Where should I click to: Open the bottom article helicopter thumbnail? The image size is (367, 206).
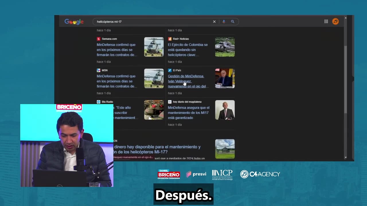225,149
